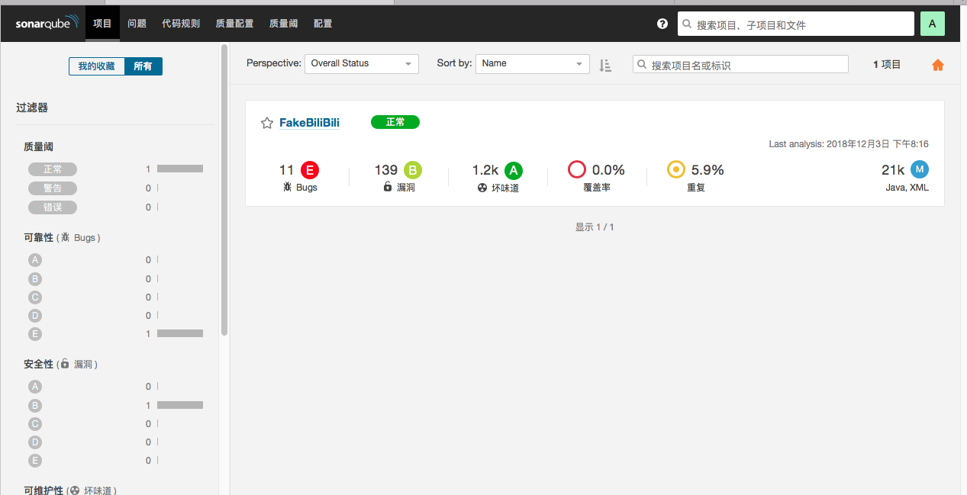Click the blue M size badge
This screenshot has width=967, height=495.
(x=920, y=169)
